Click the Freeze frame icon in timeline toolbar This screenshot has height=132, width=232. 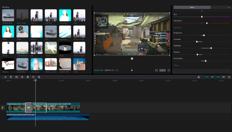[17, 77]
